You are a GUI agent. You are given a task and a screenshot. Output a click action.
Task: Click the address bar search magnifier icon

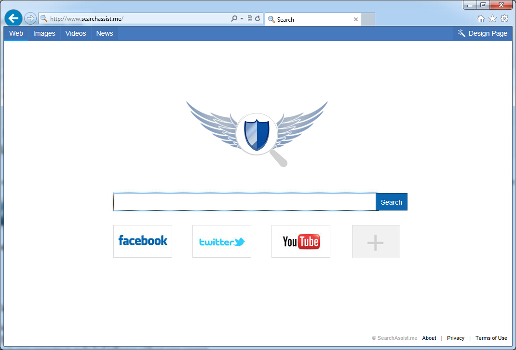(234, 18)
